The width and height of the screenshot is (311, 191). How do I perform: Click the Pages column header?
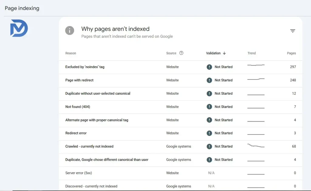(291, 53)
